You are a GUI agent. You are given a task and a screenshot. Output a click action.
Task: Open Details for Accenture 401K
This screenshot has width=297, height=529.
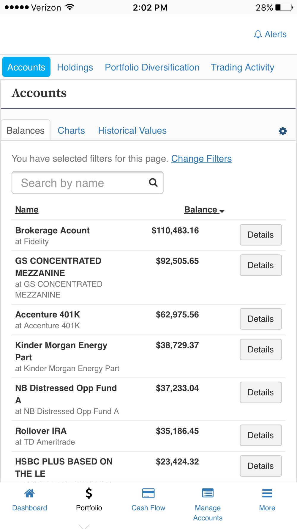(x=261, y=319)
